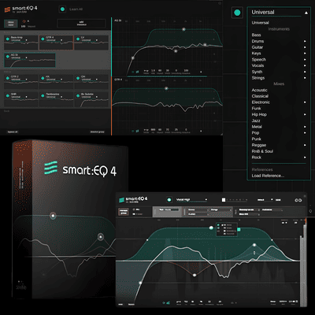Click the low-cut node on the AG St curve
The height and width of the screenshot is (315, 315).
133,57
